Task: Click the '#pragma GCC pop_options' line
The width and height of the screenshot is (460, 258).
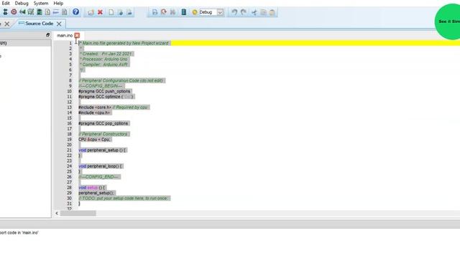Action: click(103, 123)
